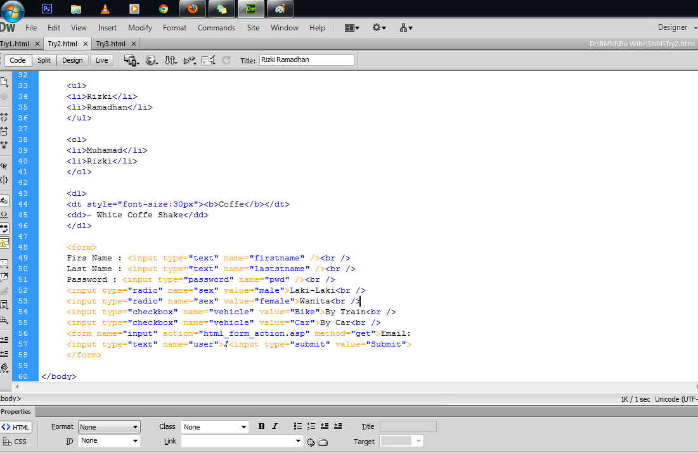This screenshot has width=698, height=453.
Task: Open the Layout dropdown in menu bar
Action: 352,28
